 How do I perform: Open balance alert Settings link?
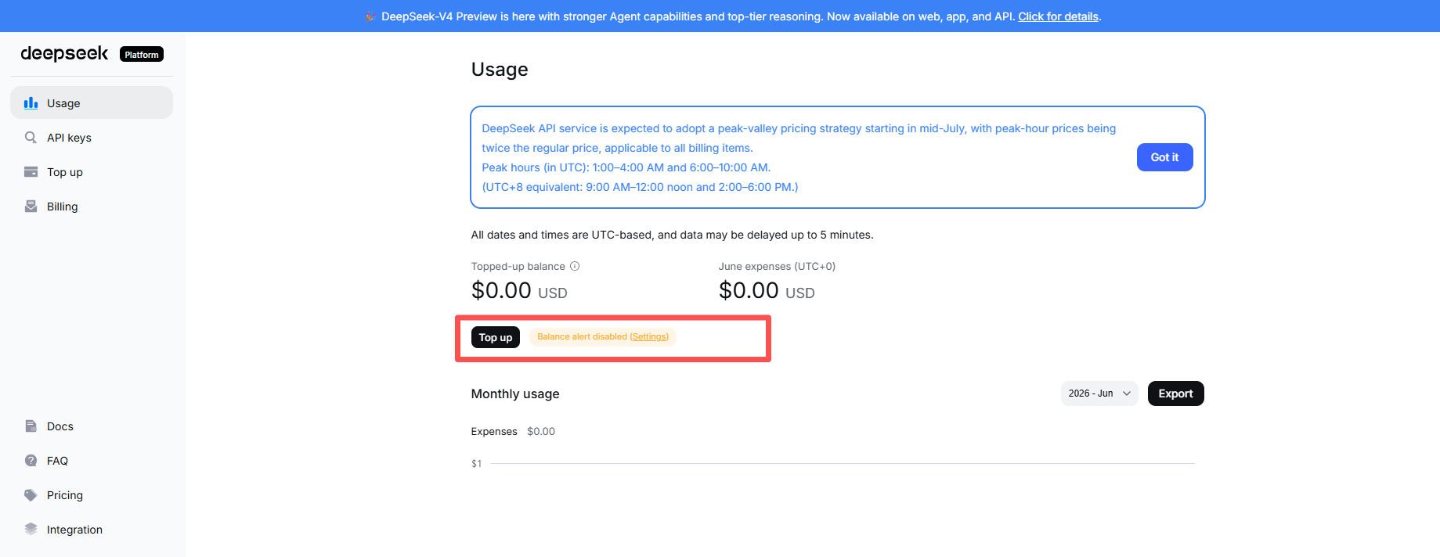point(649,336)
